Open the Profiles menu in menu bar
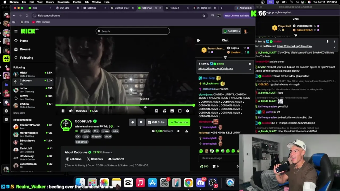340x191 pixels. pos(77,2)
